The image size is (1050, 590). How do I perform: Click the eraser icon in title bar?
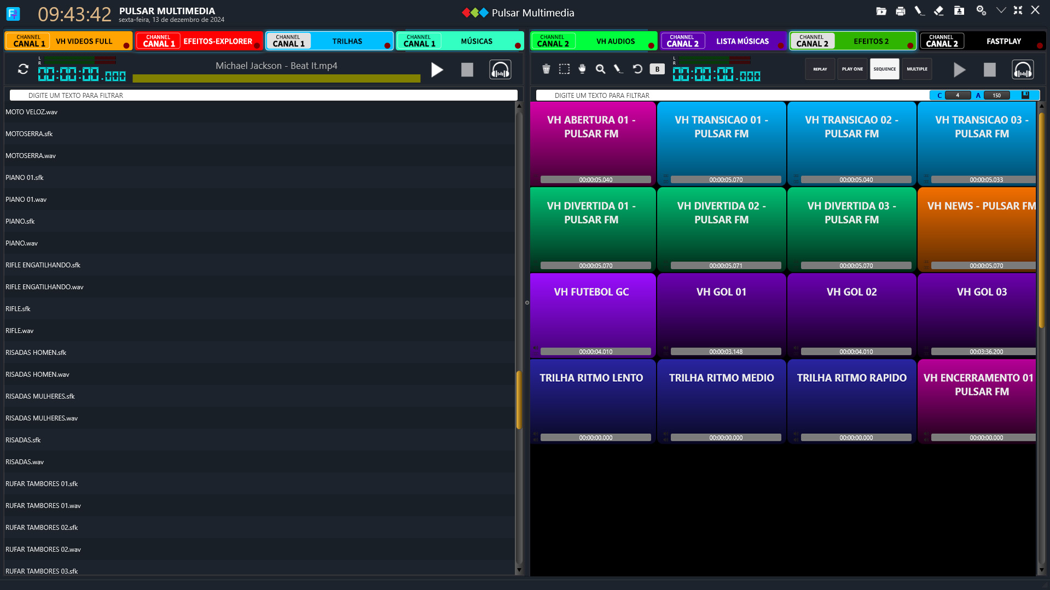[939, 11]
